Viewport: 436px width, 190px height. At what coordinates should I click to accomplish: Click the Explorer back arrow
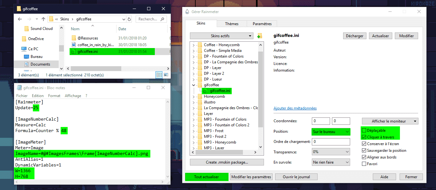click(x=19, y=19)
